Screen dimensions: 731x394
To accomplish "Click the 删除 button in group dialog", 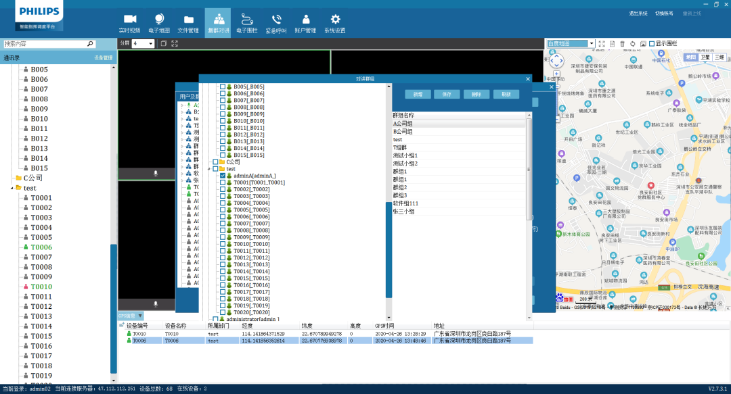I will tap(476, 94).
